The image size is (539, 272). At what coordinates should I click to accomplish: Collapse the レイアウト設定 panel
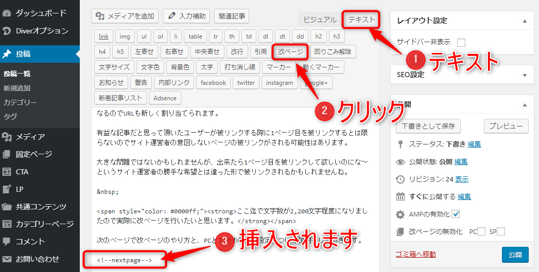point(525,21)
